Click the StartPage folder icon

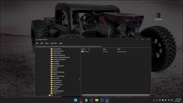pos(51,64)
